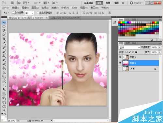Screen dimensions: 163x123
Task: Select the Crop tool
Action: click(x=4, y=39)
